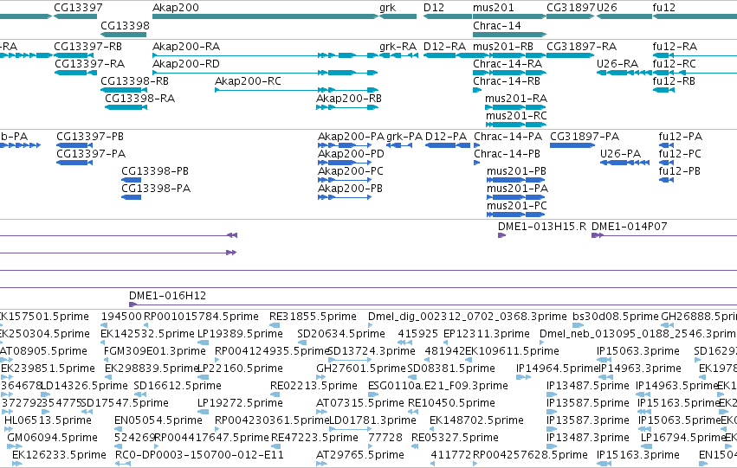The image size is (737, 468).
Task: Select protein mus201-PC
Action: (x=515, y=215)
